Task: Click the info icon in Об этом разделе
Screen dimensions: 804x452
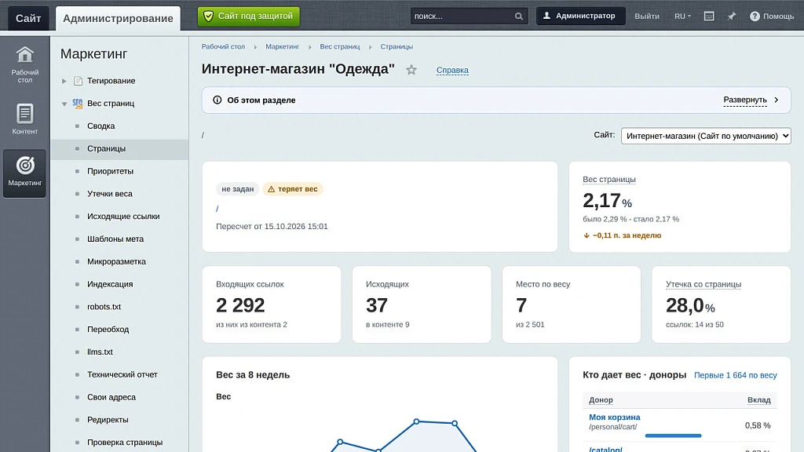Action: coord(217,100)
